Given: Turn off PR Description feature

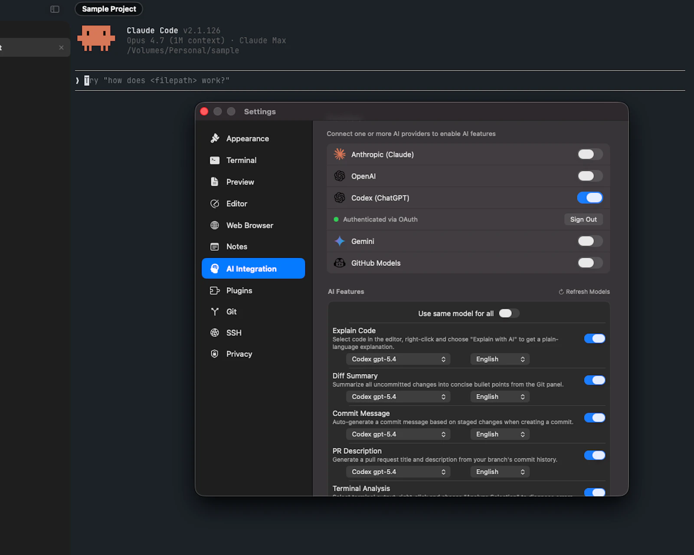Looking at the screenshot, I should 595,455.
